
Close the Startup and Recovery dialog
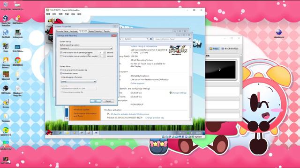click(x=114, y=35)
